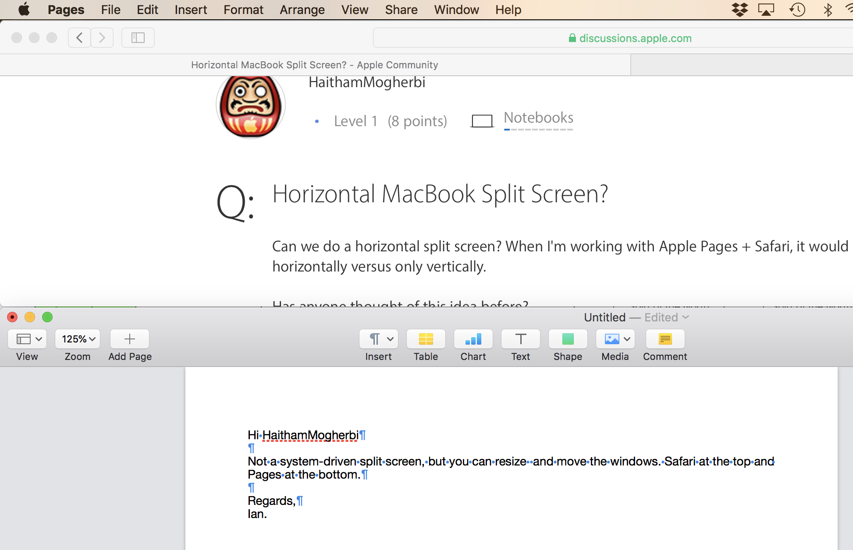
Task: Open the Format menu
Action: pos(243,10)
